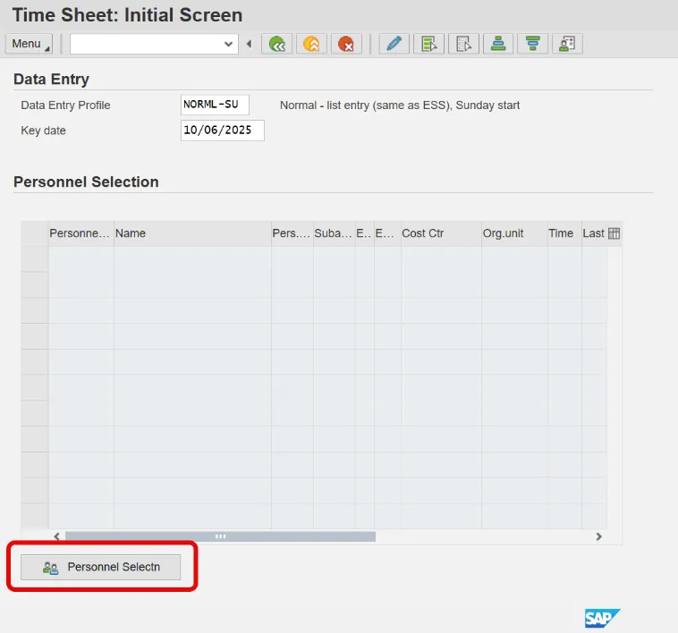Click the green-blue inverted pyramid icon

pyautogui.click(x=533, y=44)
